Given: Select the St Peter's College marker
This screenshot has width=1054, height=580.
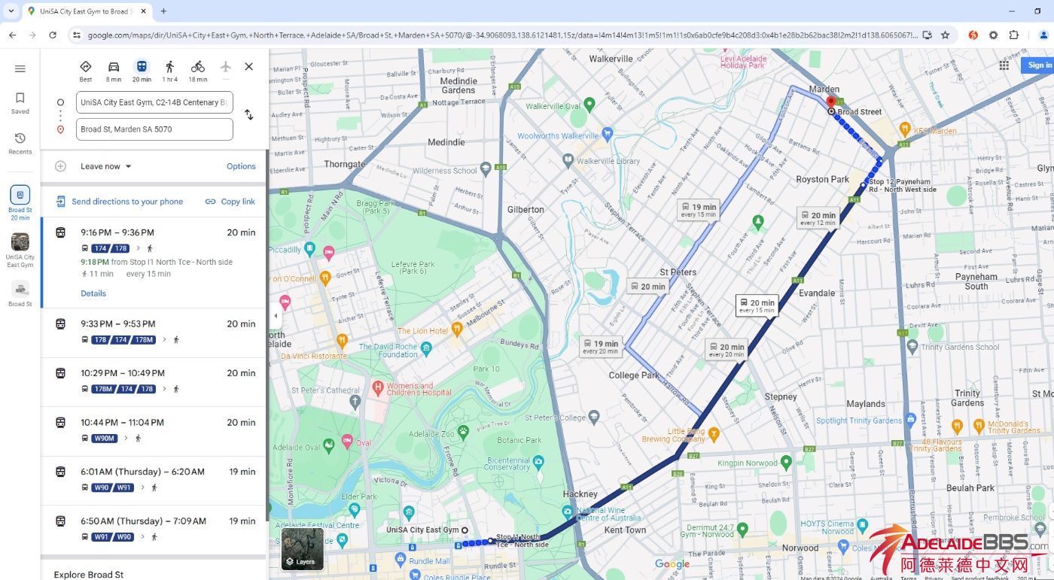Looking at the screenshot, I should pos(594,416).
